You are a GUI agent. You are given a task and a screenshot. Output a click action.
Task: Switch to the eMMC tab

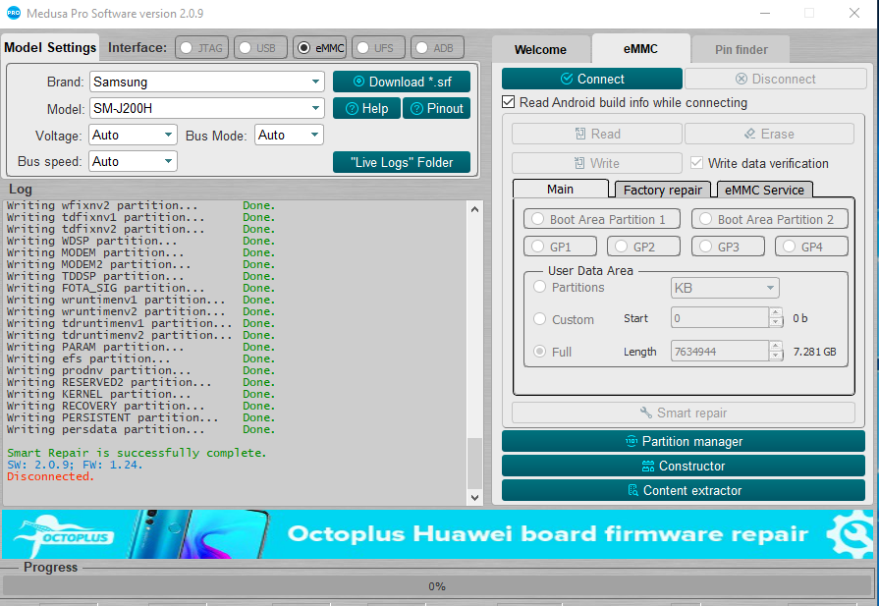pyautogui.click(x=640, y=49)
